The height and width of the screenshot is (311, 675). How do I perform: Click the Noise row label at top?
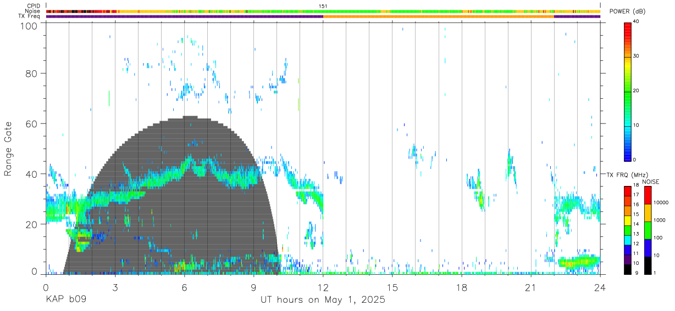tap(33, 11)
